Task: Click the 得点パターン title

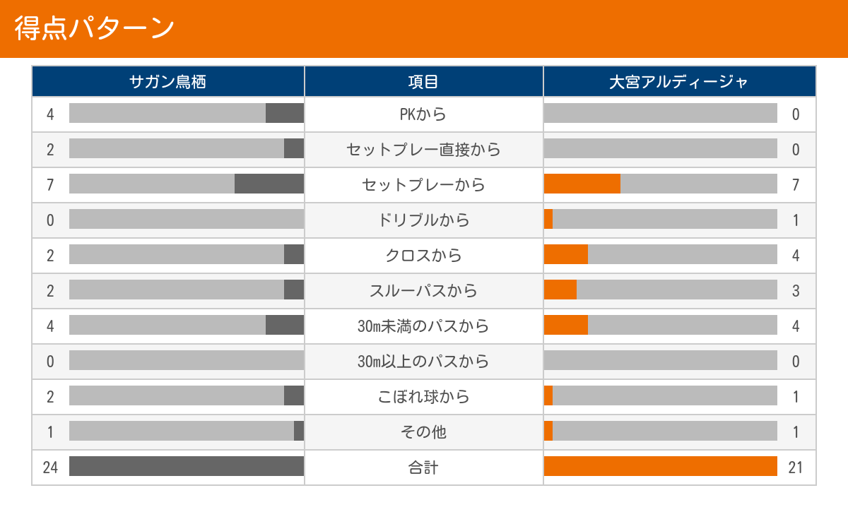Action: pos(95,28)
